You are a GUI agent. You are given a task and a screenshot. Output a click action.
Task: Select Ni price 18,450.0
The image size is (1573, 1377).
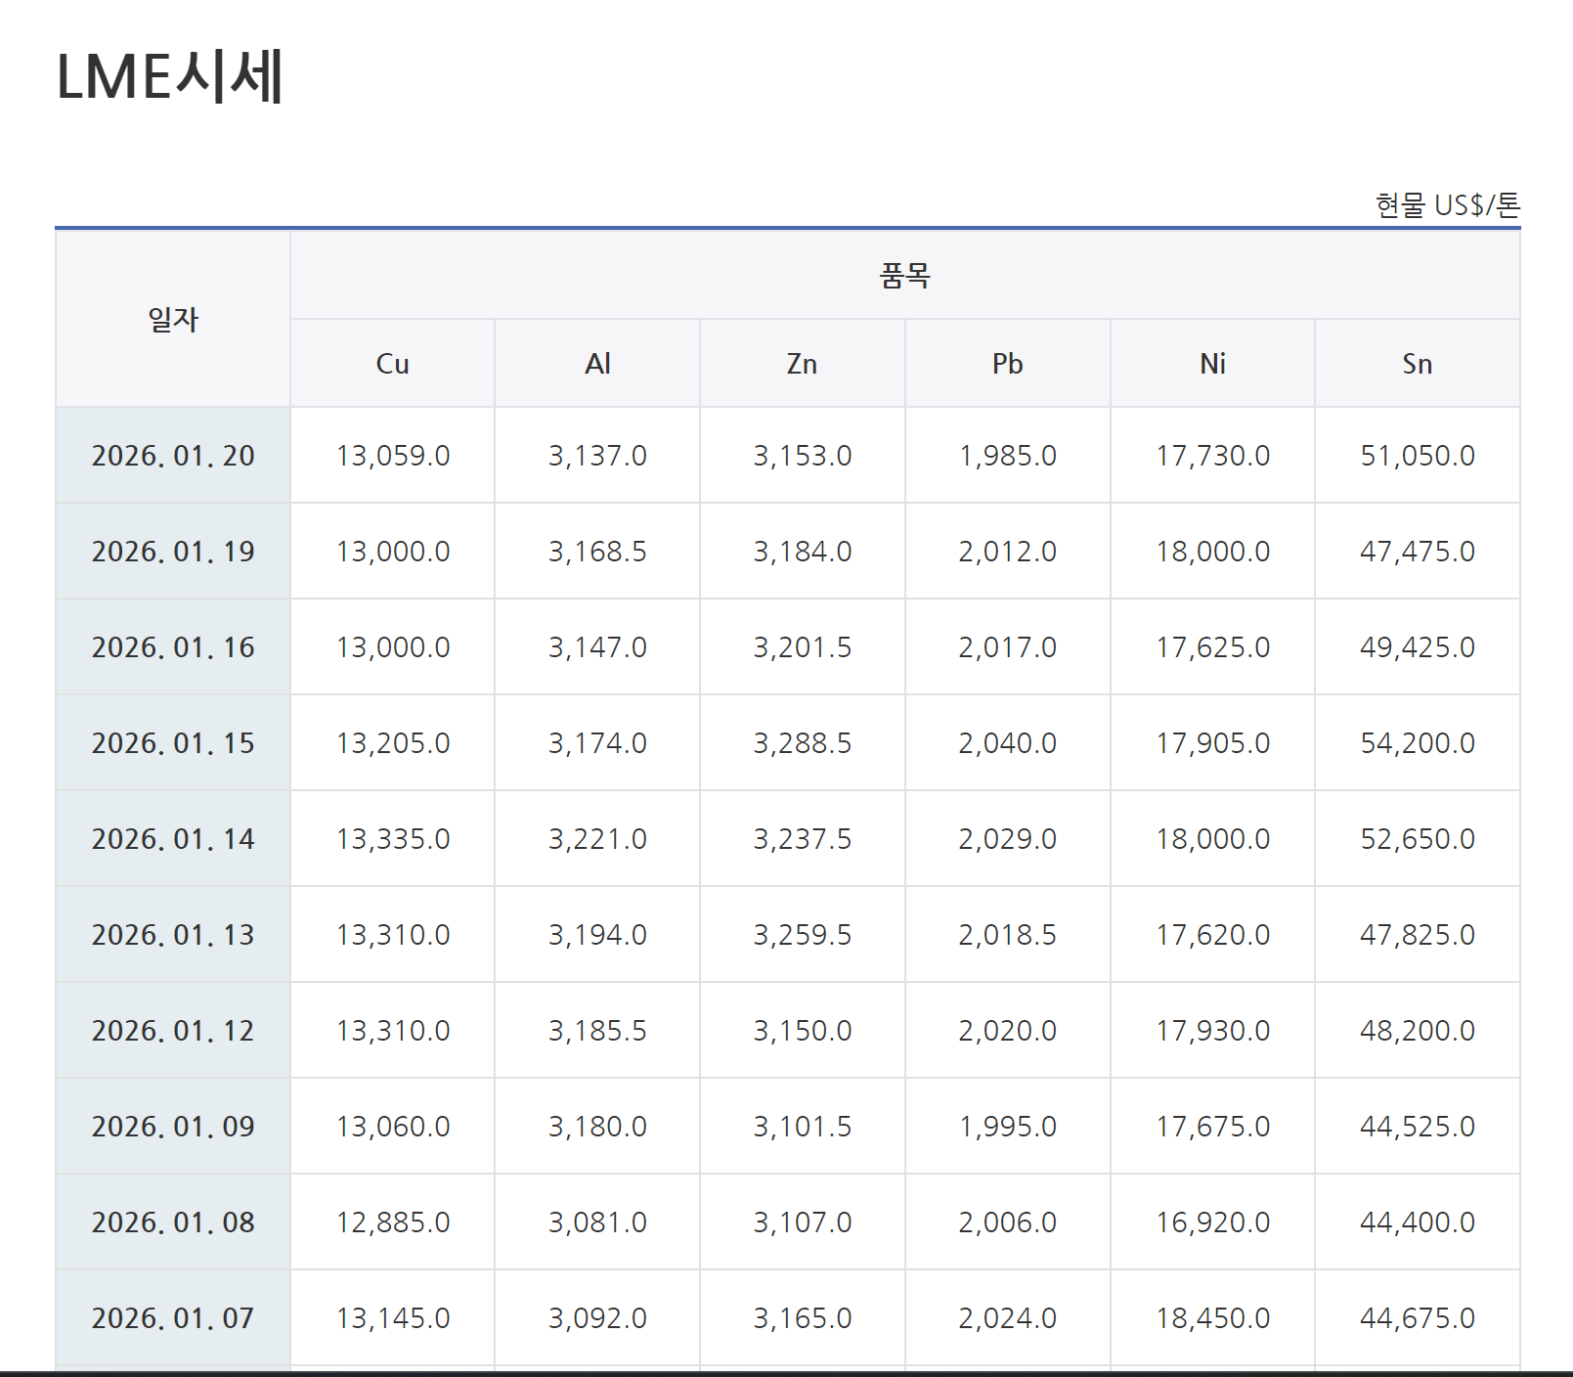point(1212,1318)
